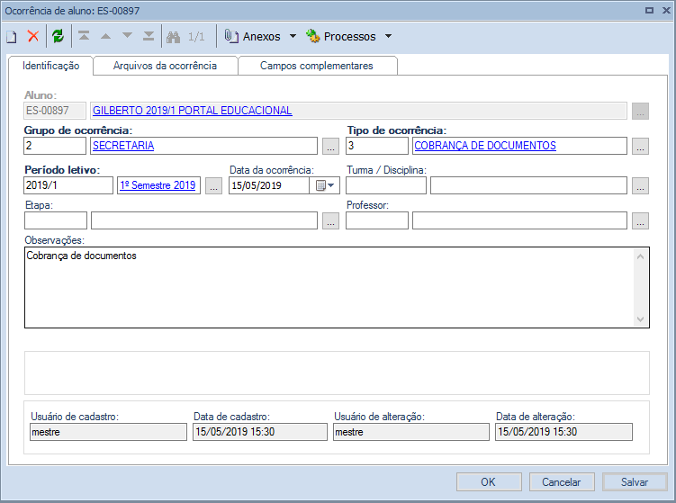Click the Etapa description field

(x=204, y=220)
